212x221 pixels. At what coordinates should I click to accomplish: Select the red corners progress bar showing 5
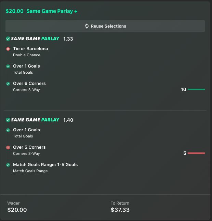(x=196, y=153)
